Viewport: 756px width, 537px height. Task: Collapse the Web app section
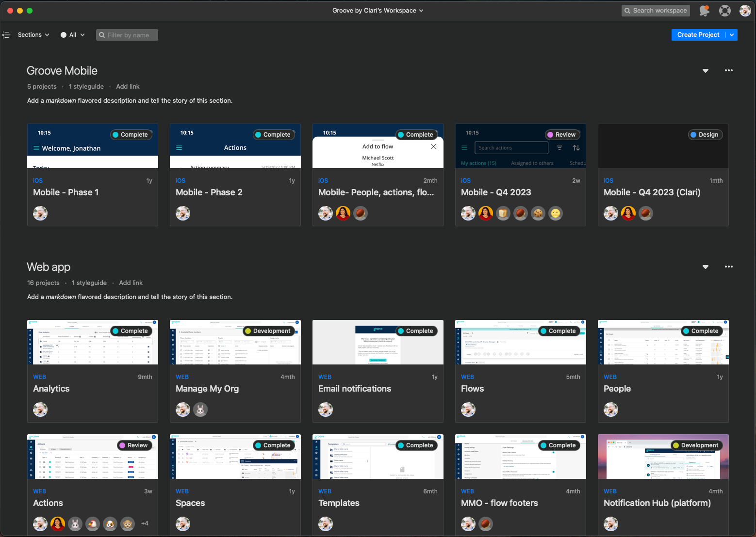coord(706,267)
